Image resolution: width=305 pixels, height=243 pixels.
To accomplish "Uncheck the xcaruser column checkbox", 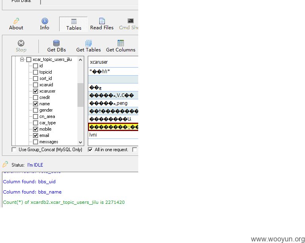I will coord(35,91).
